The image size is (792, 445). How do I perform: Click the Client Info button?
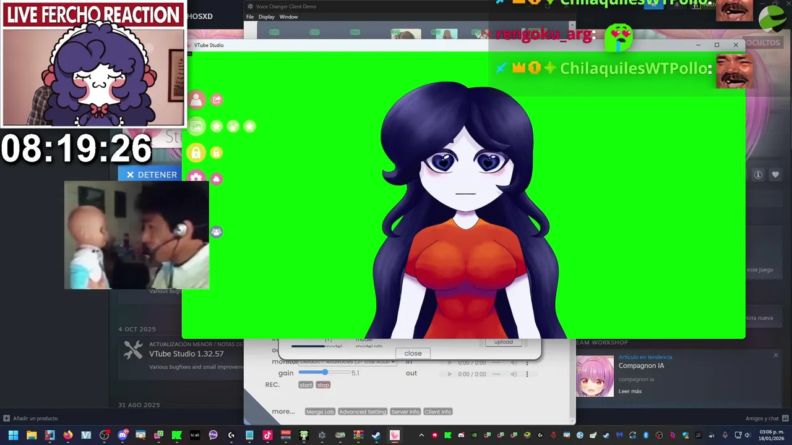point(437,412)
